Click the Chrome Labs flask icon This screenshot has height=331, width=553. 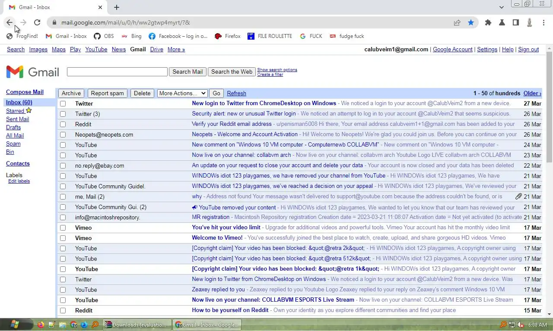coord(502,22)
